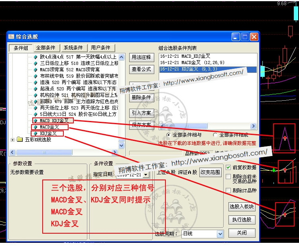The width and height of the screenshot is (299, 246).
Task: Switch to the 条件组 tab
Action: (21, 48)
